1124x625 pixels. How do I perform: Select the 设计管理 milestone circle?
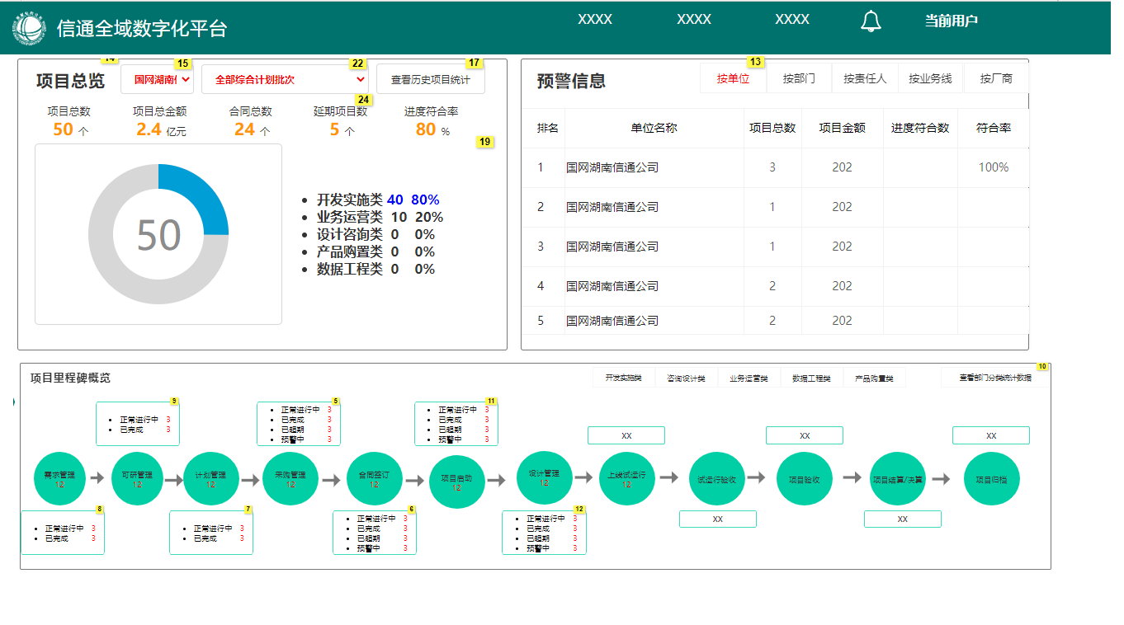pos(544,477)
